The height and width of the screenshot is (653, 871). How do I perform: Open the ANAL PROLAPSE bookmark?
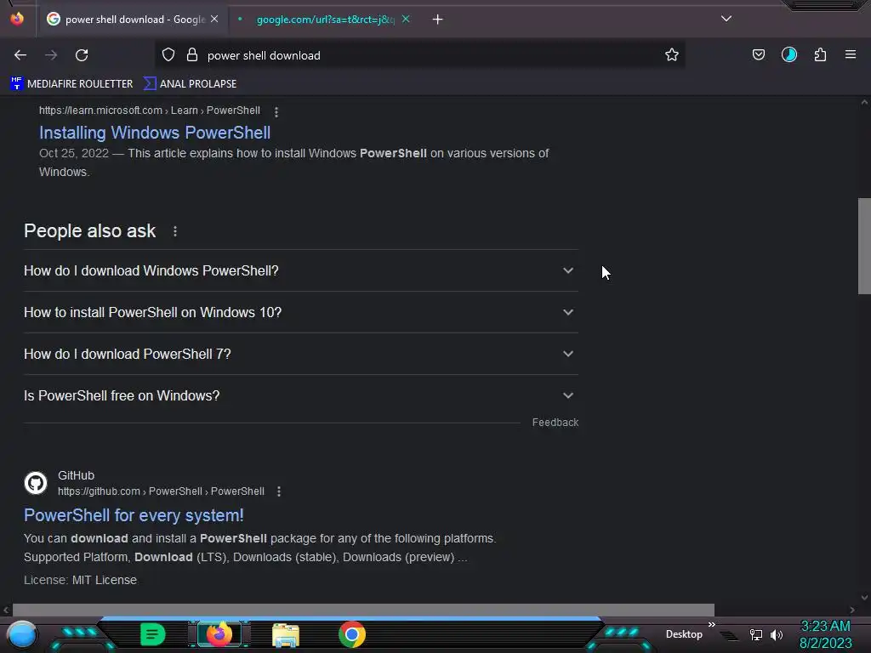click(x=190, y=84)
